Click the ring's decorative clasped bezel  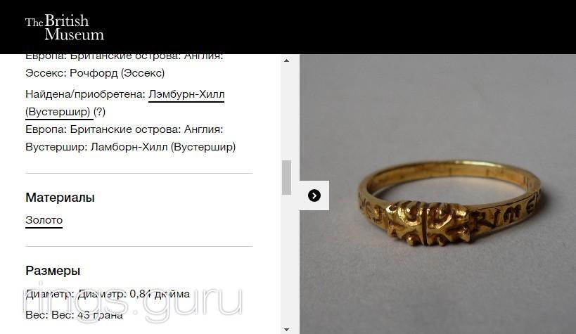(428, 223)
